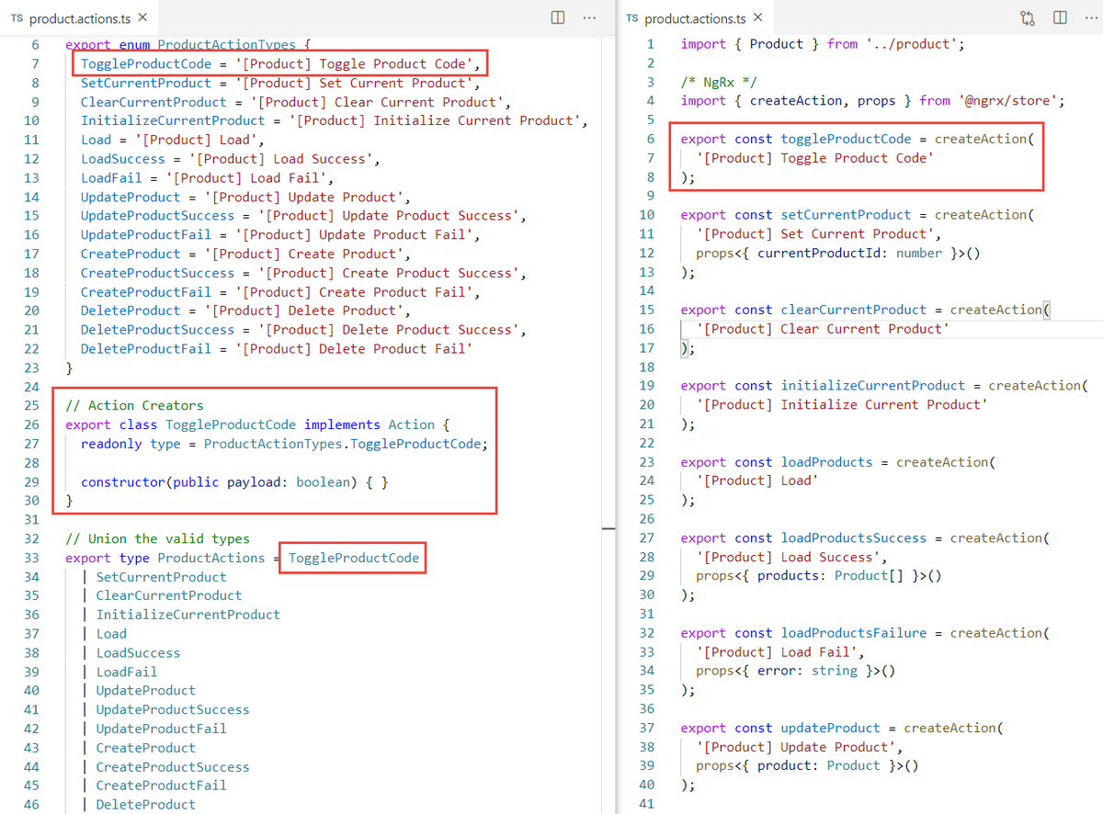Select the right product.actions.ts tab
This screenshot has height=814, width=1103.
(694, 18)
